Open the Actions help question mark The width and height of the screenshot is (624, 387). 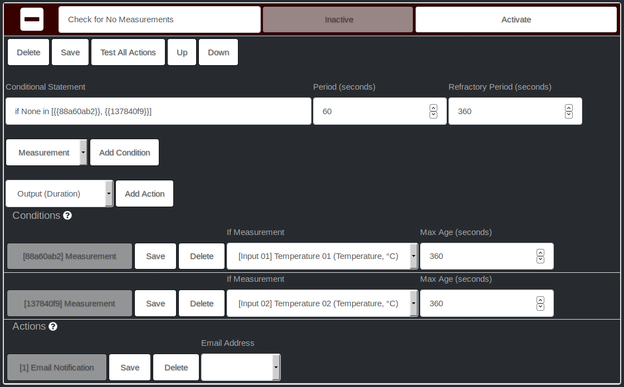(x=53, y=326)
